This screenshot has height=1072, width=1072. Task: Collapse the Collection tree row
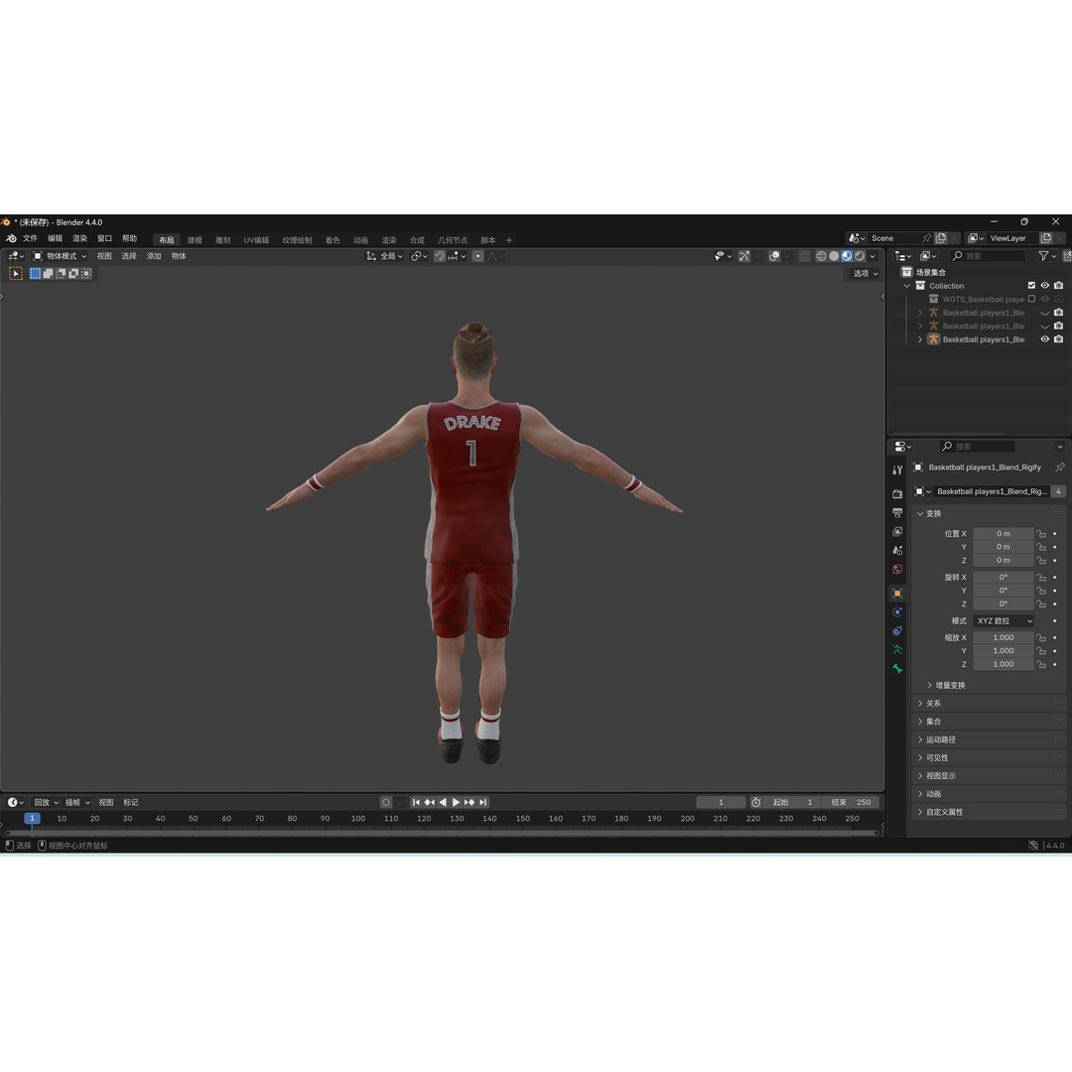pyautogui.click(x=907, y=286)
